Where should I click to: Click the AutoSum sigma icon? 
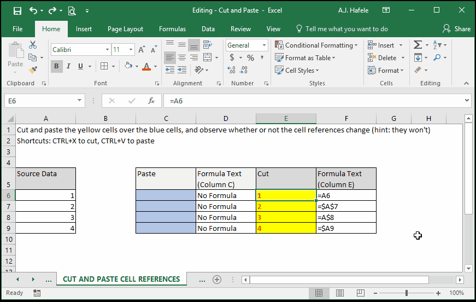click(x=418, y=45)
